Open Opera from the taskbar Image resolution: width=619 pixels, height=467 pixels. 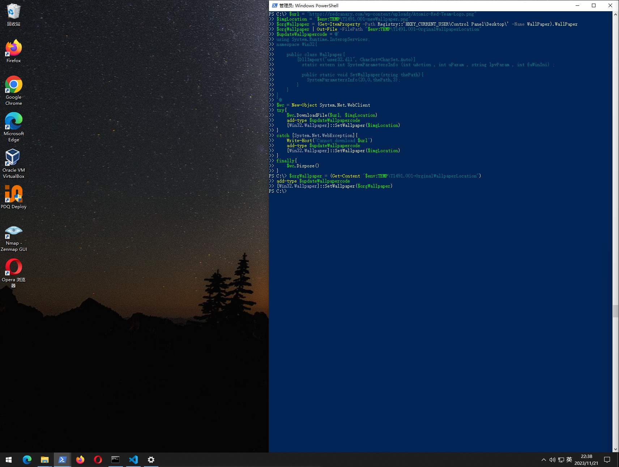[x=98, y=460]
